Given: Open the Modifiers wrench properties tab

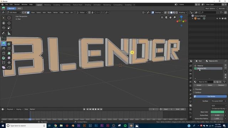Looking at the screenshot, I should pyautogui.click(x=191, y=98).
